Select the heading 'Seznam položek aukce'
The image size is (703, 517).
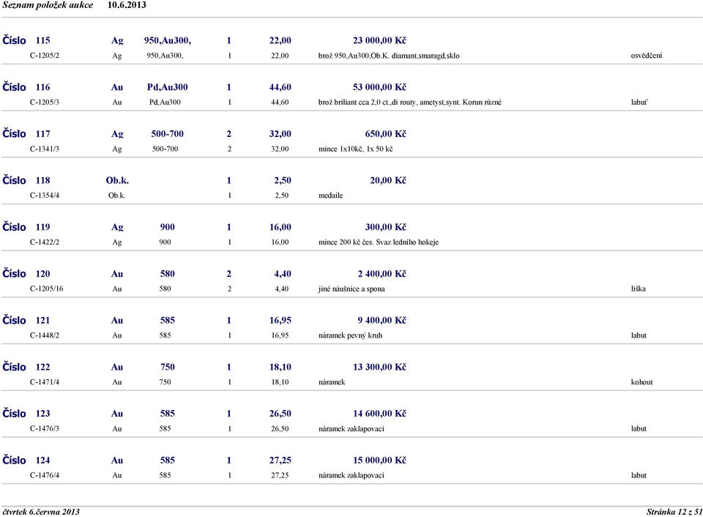pyautogui.click(x=48, y=5)
